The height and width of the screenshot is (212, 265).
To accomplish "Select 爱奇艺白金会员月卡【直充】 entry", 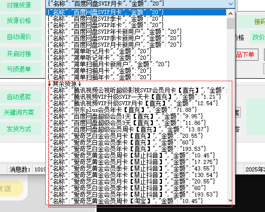I will tap(136, 136).
